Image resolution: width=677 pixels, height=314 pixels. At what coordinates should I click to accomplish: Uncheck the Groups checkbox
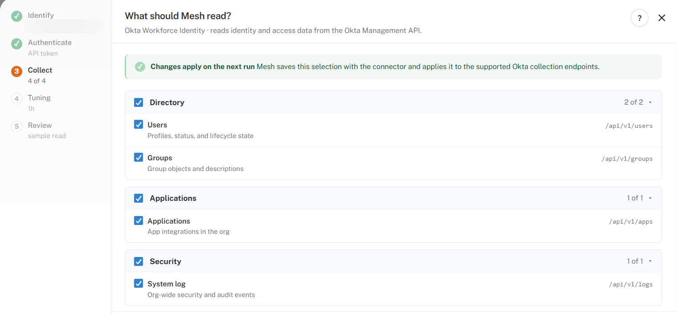139,157
